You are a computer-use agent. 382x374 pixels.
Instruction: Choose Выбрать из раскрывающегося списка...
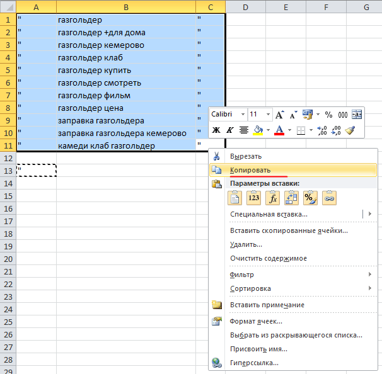click(x=293, y=335)
